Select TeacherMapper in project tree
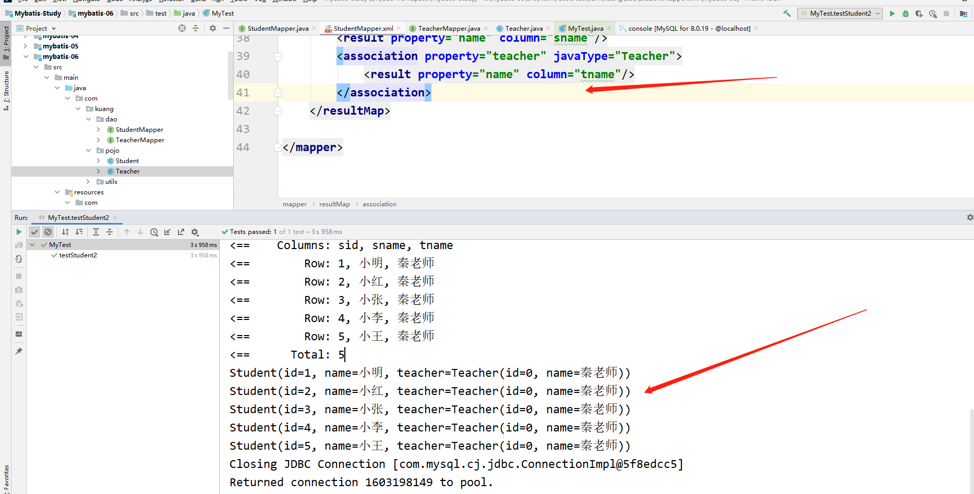This screenshot has height=494, width=974. tap(139, 140)
